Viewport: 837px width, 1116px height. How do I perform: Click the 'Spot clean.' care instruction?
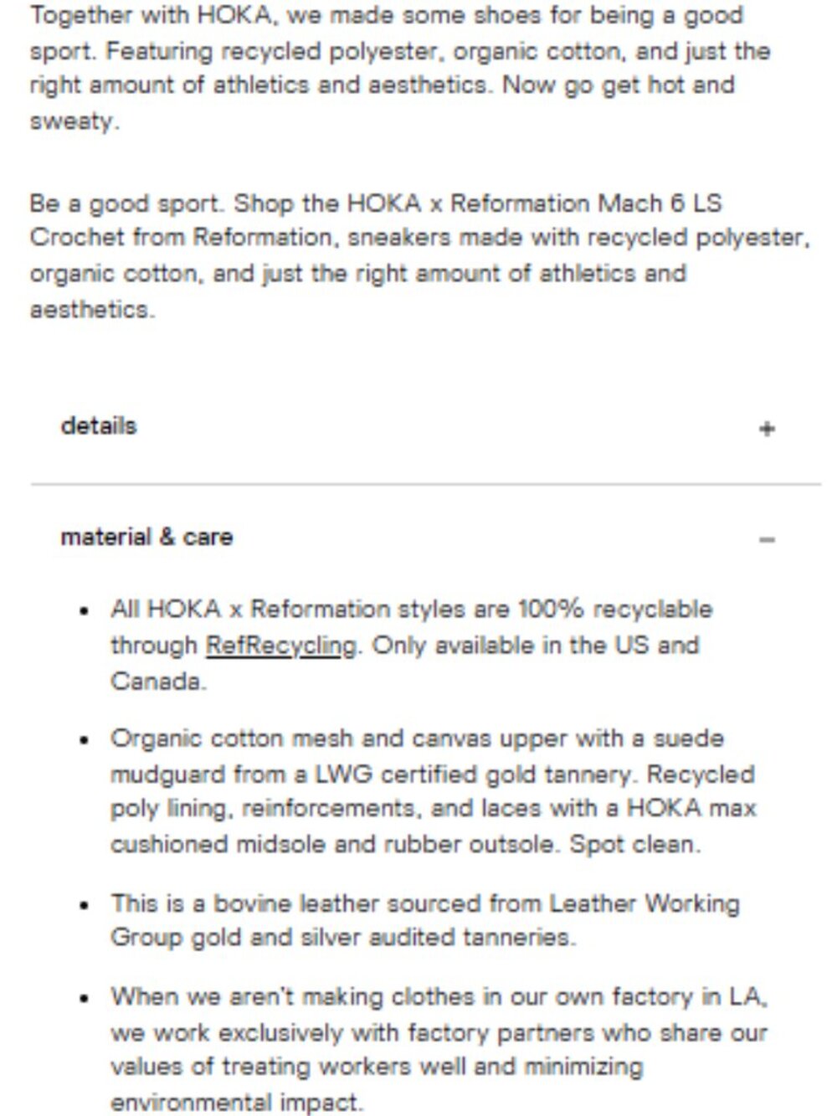(x=634, y=844)
